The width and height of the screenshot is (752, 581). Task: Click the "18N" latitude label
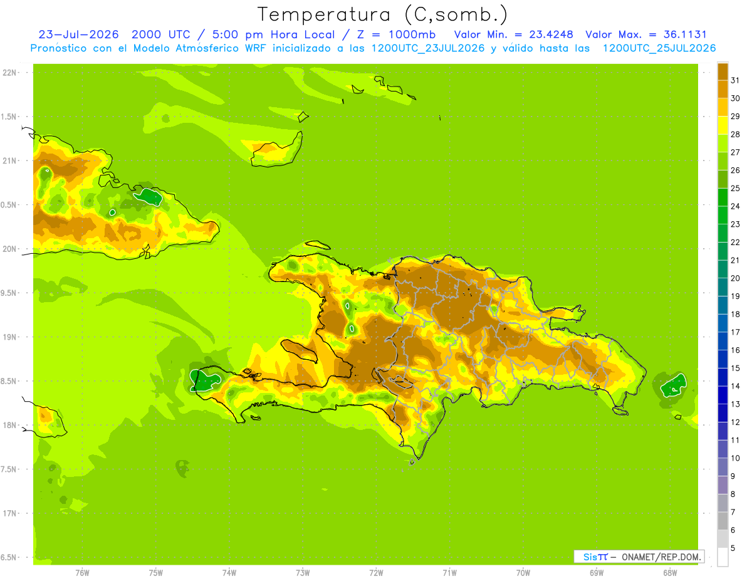10,426
